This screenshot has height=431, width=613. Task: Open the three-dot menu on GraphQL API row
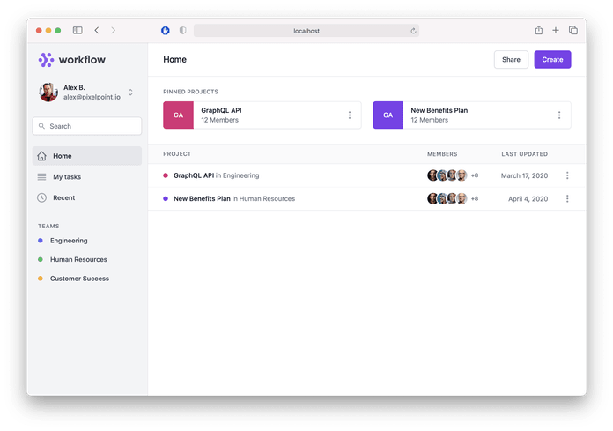click(567, 175)
